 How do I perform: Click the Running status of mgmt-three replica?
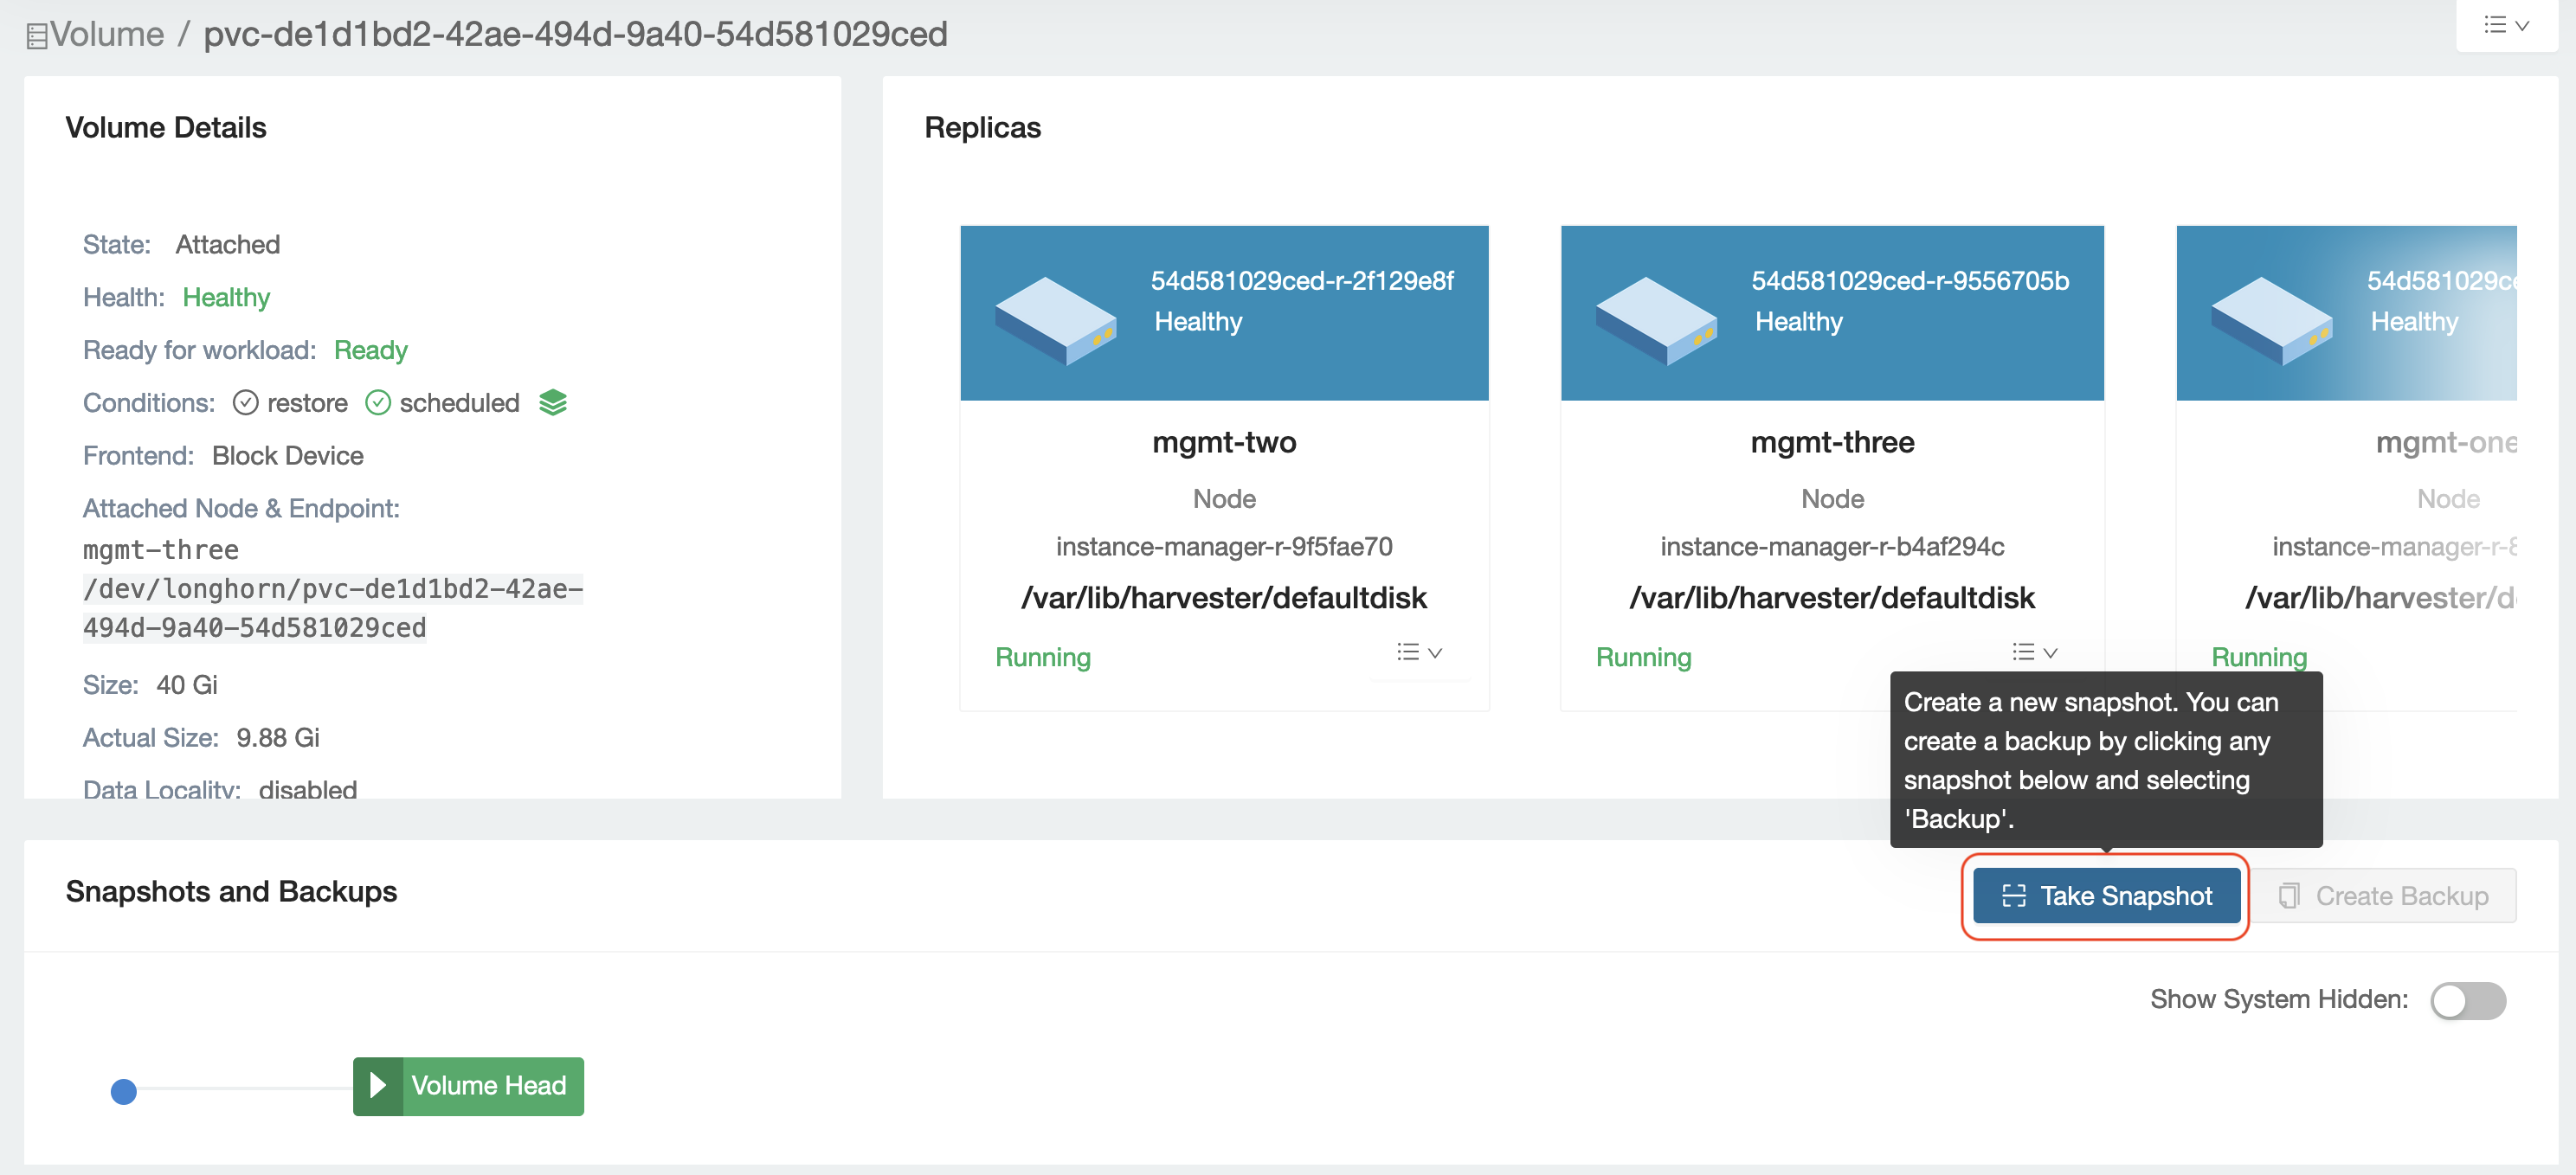click(1643, 657)
